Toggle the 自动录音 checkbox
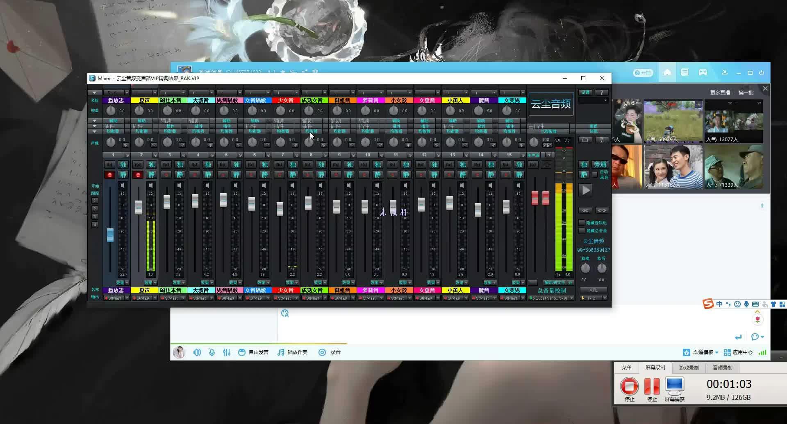This screenshot has height=424, width=787. (x=595, y=174)
